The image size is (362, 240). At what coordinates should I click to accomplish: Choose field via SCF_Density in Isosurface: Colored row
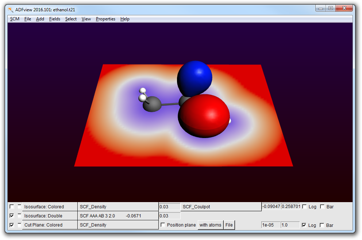tap(118, 206)
